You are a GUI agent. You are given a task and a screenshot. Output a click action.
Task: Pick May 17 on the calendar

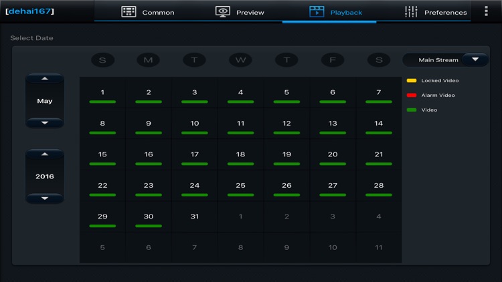pos(194,154)
